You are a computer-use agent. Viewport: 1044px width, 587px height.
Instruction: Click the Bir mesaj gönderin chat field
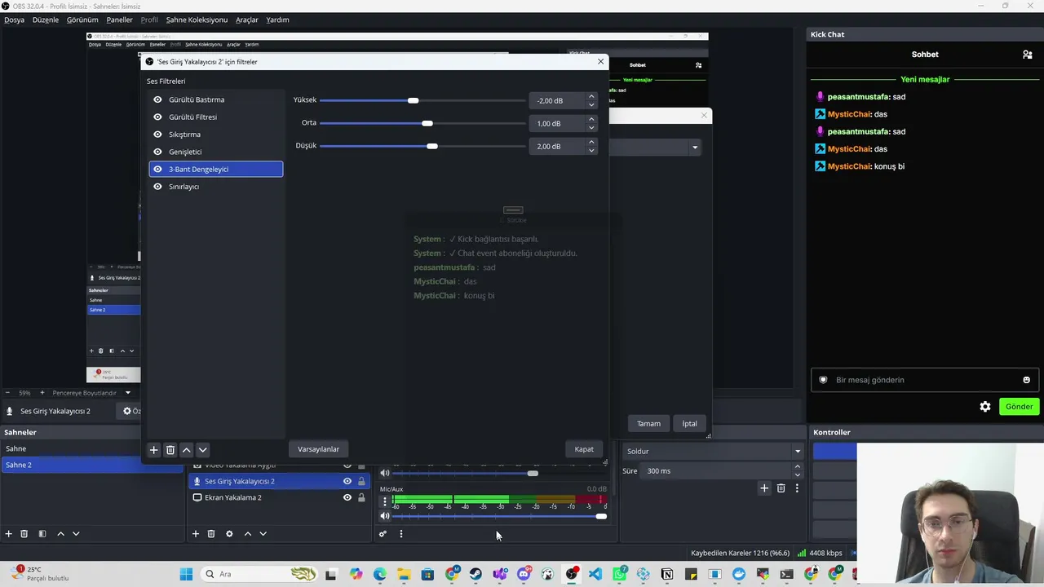[x=925, y=380]
